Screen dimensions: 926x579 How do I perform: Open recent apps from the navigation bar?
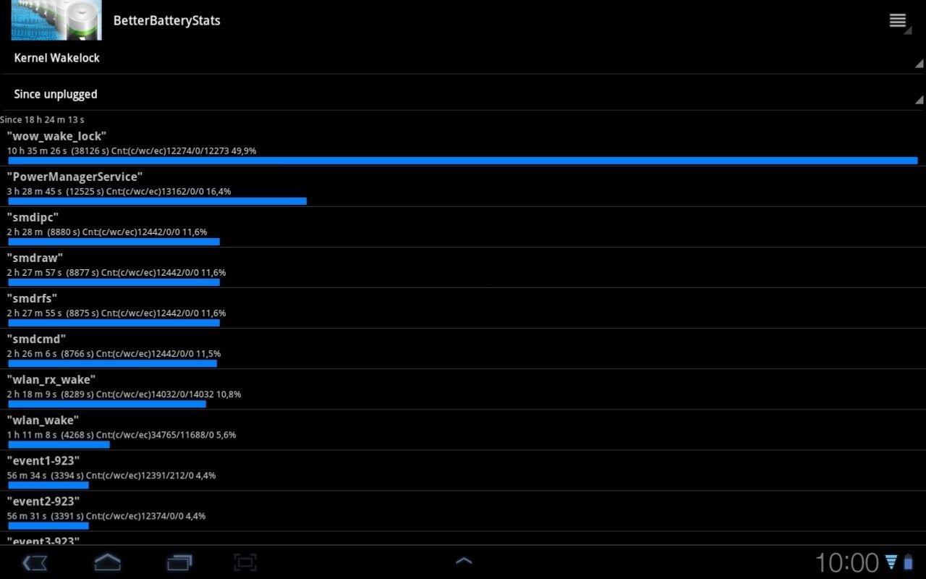click(x=180, y=562)
